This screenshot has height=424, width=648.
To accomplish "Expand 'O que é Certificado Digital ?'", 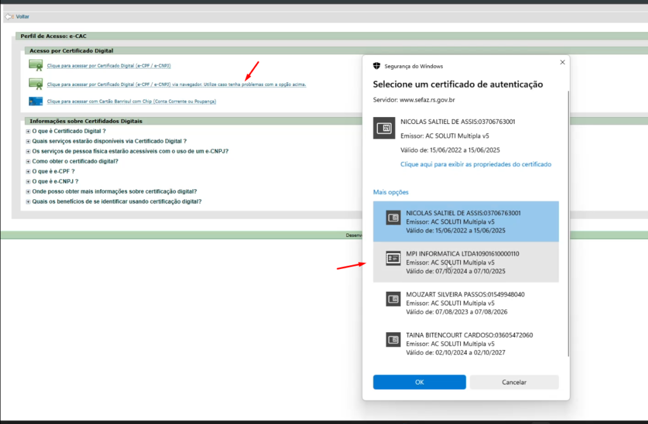I will 28,131.
